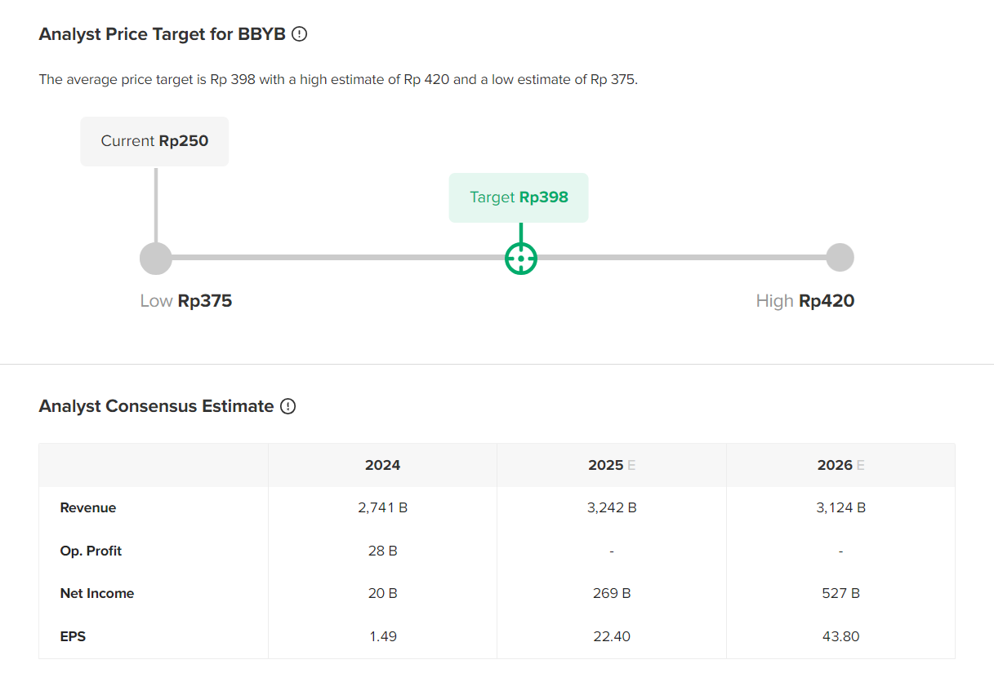Click the 2,741 B revenue value
The height and width of the screenshot is (673, 994).
tap(382, 507)
